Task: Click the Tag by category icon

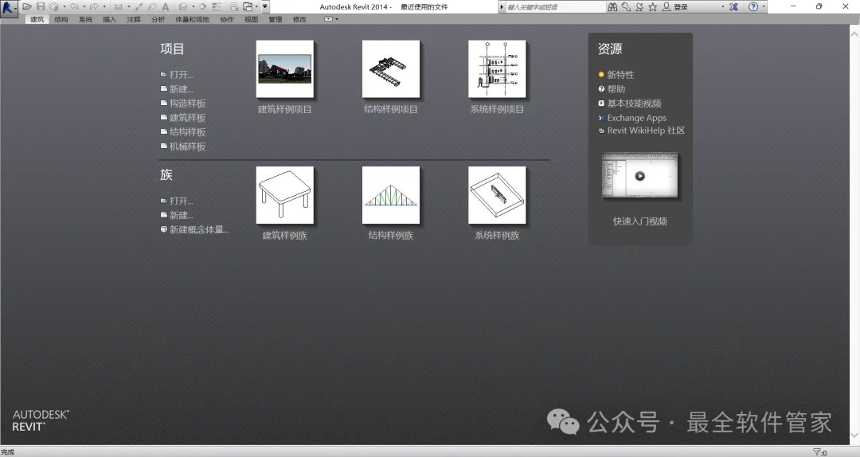Action: 152,6
